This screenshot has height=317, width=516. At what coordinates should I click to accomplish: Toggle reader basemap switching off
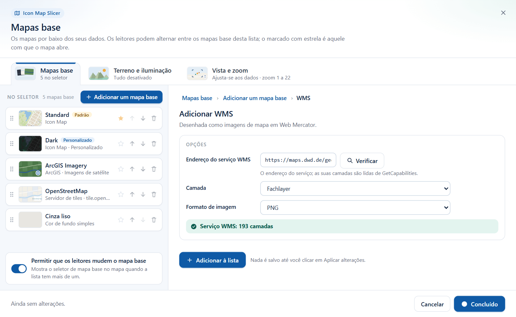(19, 269)
